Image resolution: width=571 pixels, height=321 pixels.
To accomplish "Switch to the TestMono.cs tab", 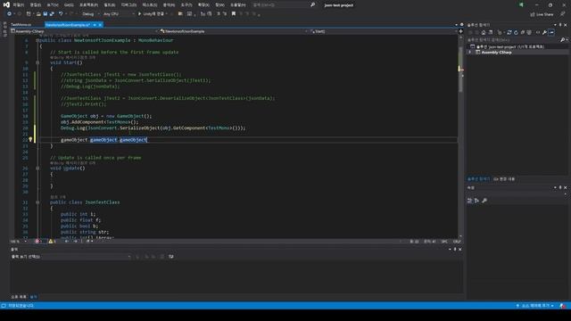I will click(21, 25).
